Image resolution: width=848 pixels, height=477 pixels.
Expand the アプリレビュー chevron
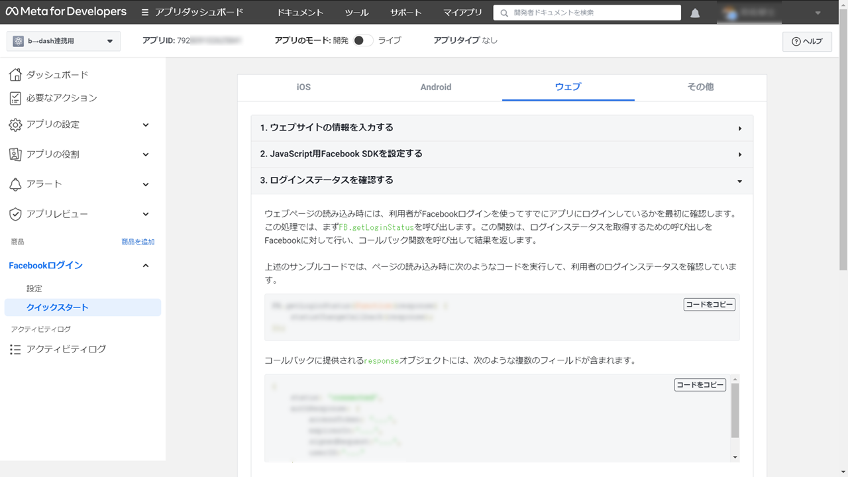[x=146, y=214]
